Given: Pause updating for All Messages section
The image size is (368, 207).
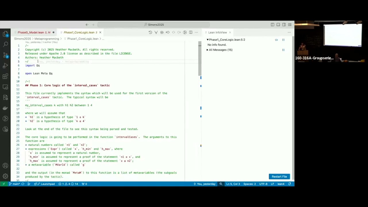Looking at the screenshot, I should tap(283, 50).
